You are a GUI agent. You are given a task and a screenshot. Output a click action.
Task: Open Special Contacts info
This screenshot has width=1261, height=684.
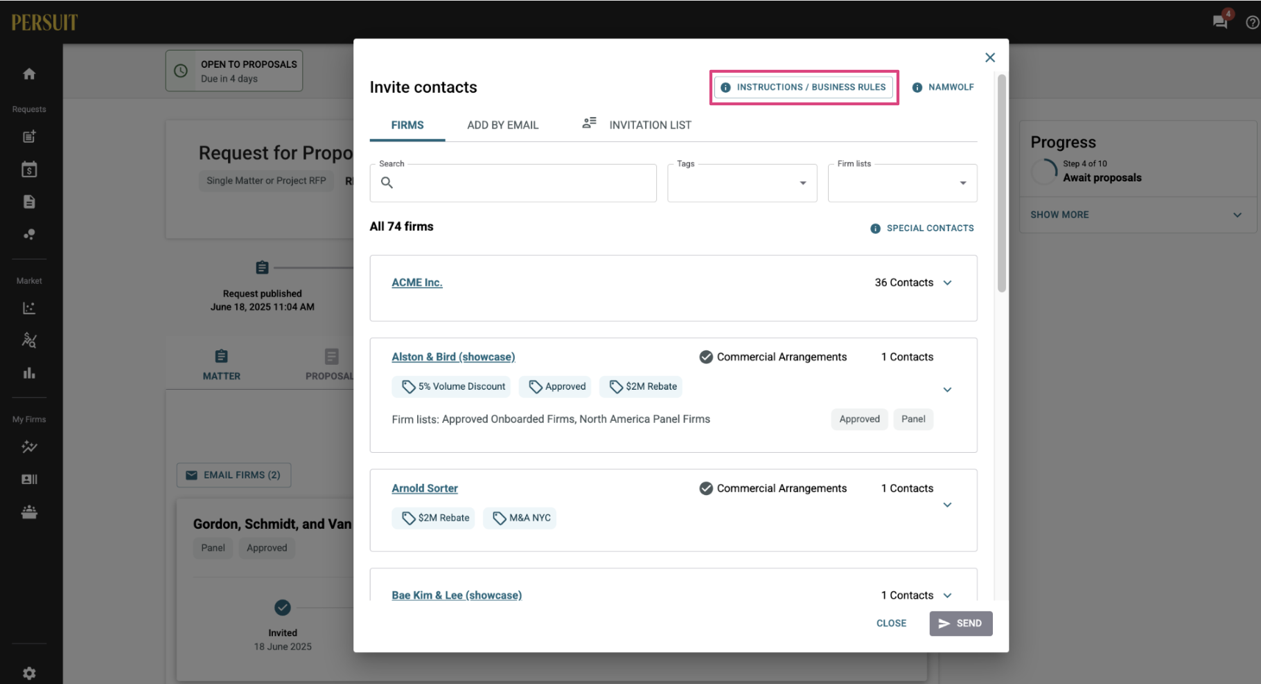pos(922,228)
